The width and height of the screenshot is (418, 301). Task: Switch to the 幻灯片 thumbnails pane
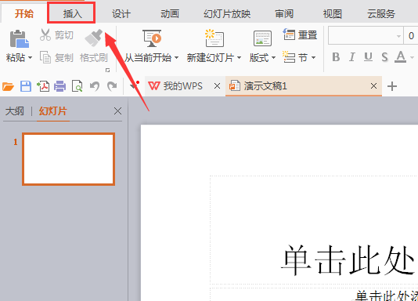pyautogui.click(x=52, y=111)
